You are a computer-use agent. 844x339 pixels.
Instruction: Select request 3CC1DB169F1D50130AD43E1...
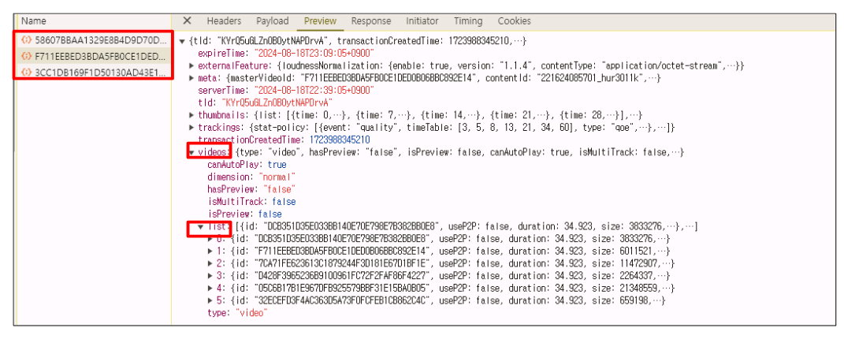[95, 73]
